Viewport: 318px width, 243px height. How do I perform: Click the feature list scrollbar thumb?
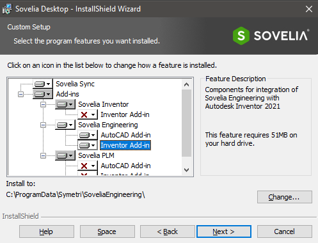(186, 123)
